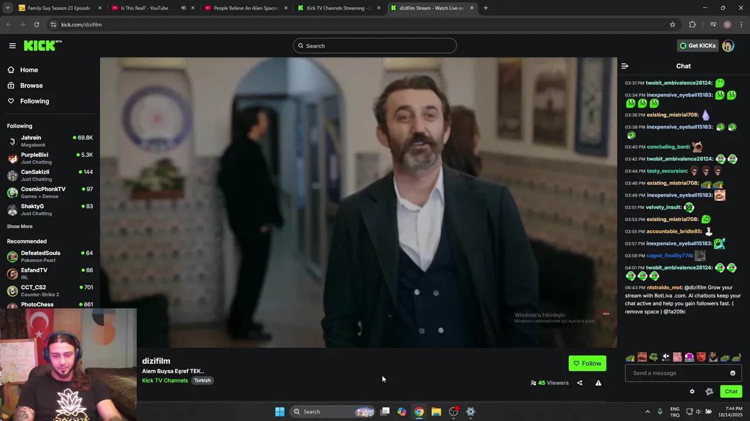Click Get KICKs button

697,46
